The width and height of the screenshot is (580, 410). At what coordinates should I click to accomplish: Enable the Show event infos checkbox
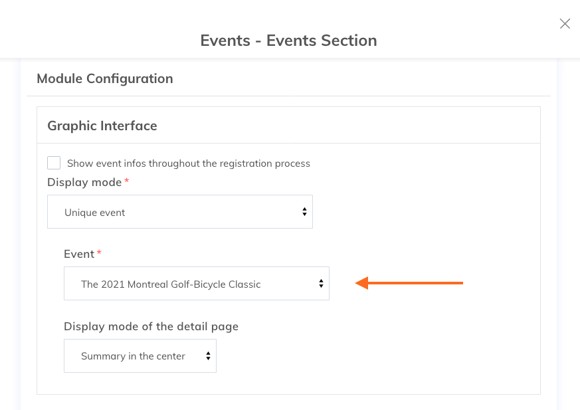coord(54,163)
